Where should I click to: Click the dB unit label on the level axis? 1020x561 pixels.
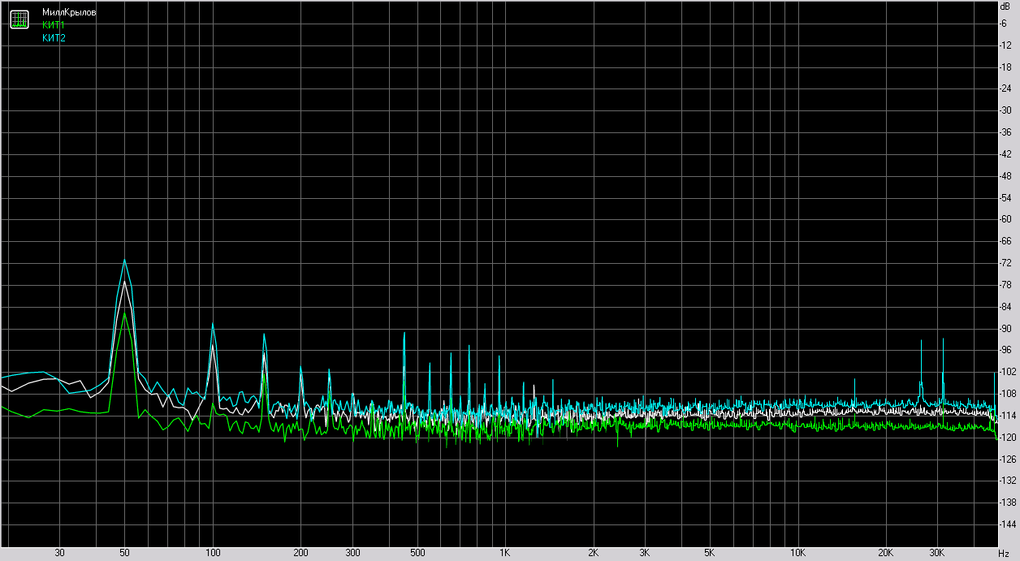1005,6
